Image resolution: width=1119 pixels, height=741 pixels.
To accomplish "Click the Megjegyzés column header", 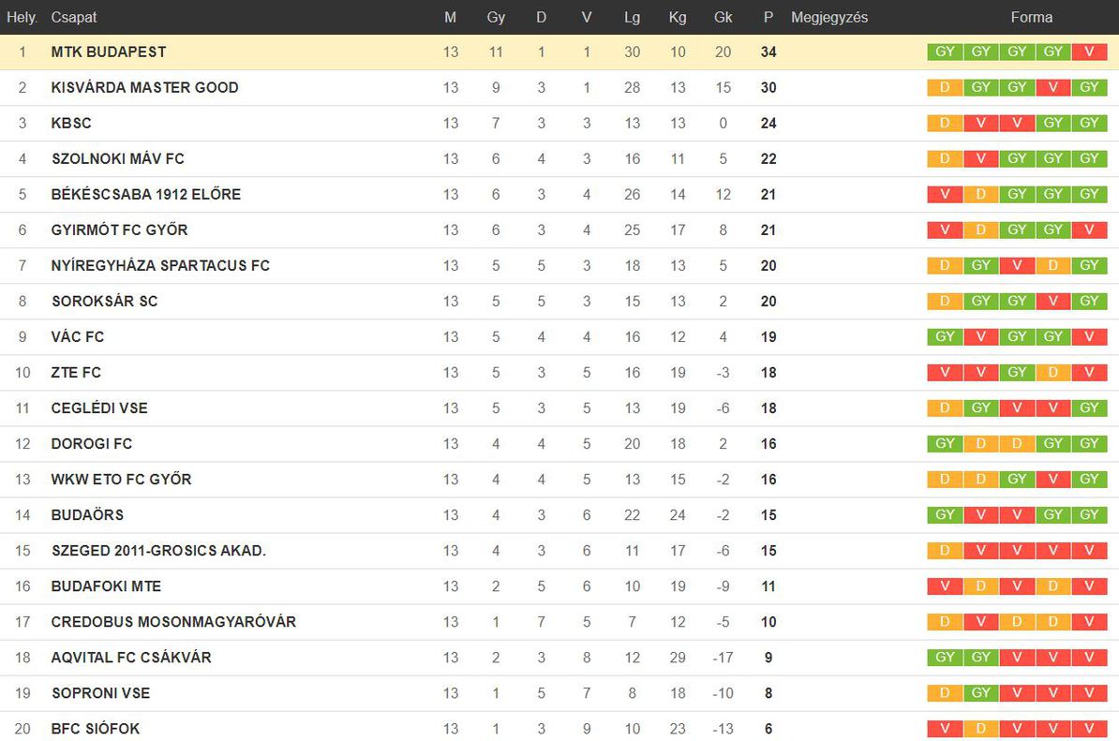I will coord(829,17).
